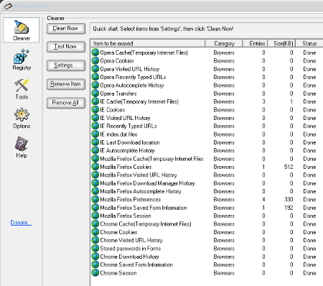This screenshot has width=323, height=286.
Task: Select 'Stored passwords in Forms' text
Action: [131, 248]
